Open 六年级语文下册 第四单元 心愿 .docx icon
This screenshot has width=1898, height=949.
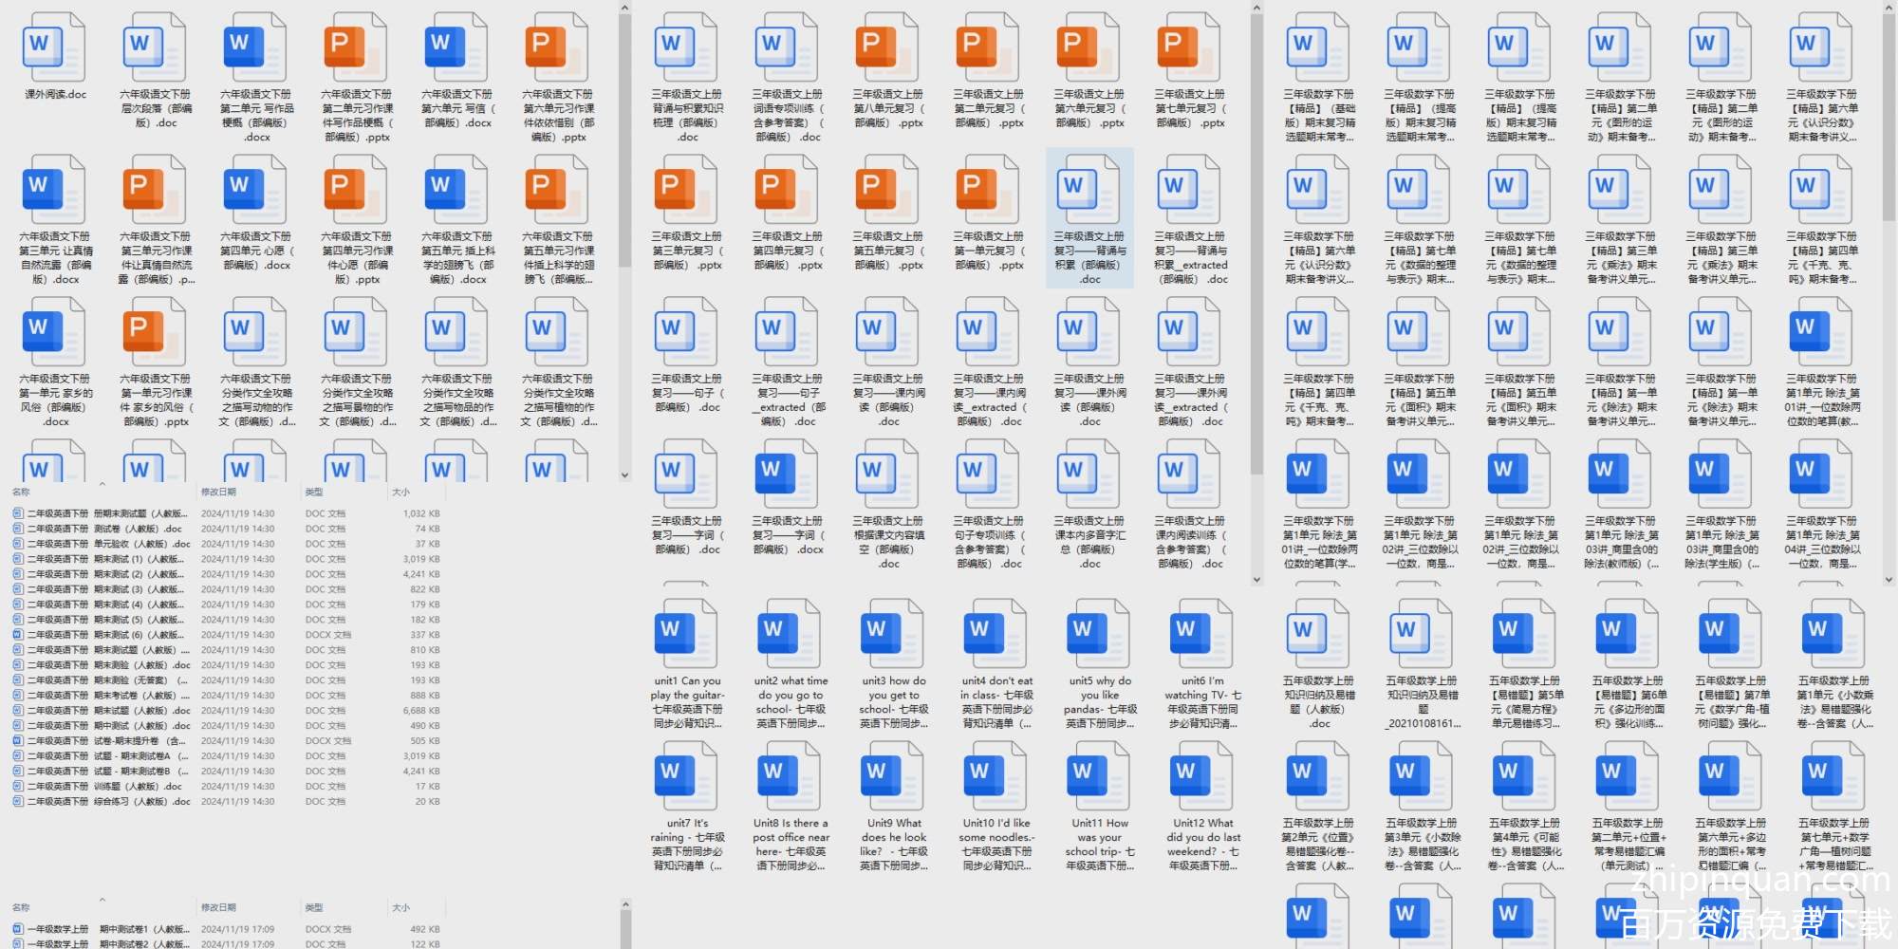(256, 189)
